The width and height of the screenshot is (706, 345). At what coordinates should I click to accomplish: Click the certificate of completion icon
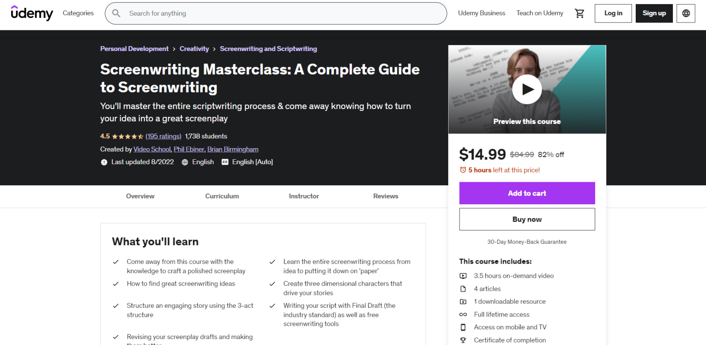click(463, 340)
